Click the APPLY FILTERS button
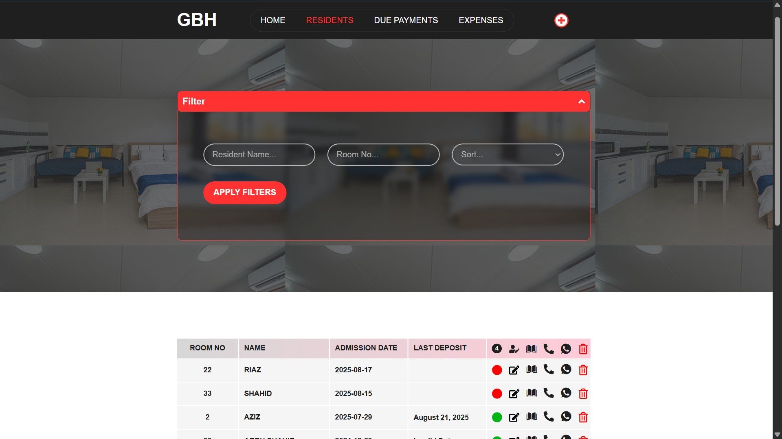Image resolution: width=782 pixels, height=439 pixels. (244, 192)
